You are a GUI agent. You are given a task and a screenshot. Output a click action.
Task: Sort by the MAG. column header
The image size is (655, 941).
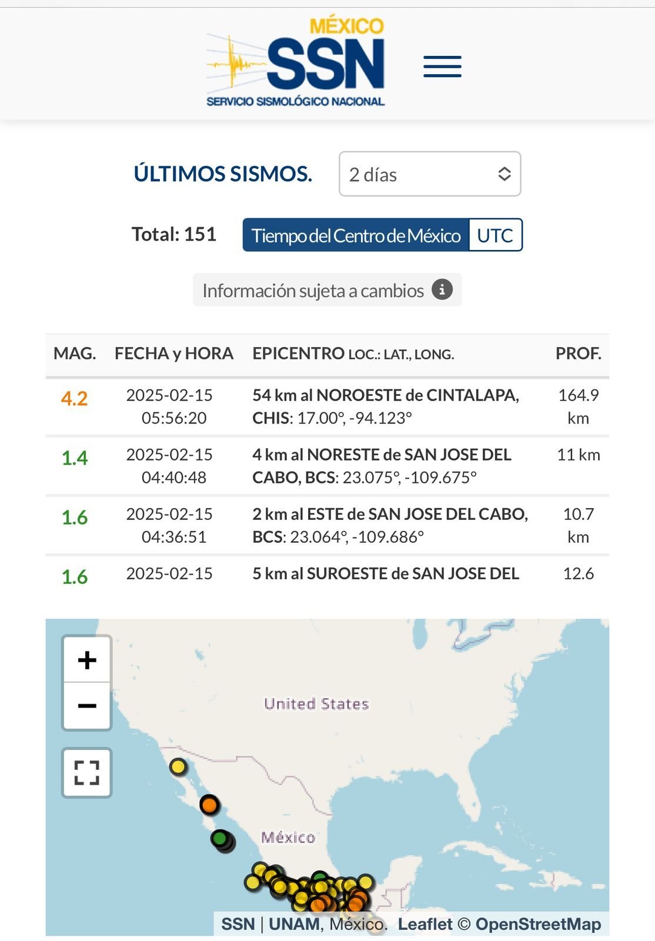click(75, 353)
